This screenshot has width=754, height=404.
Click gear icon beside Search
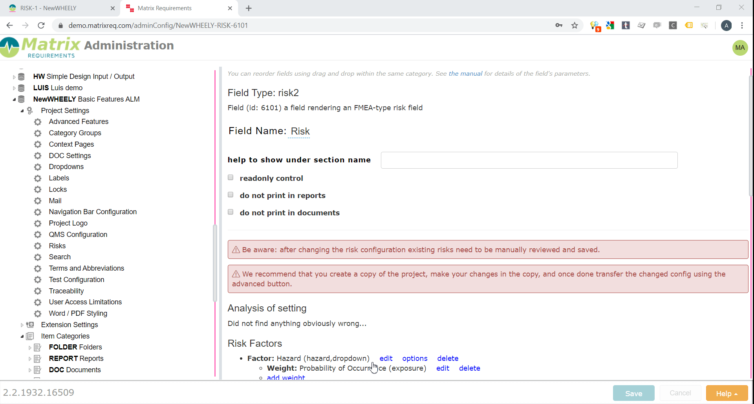coord(38,257)
